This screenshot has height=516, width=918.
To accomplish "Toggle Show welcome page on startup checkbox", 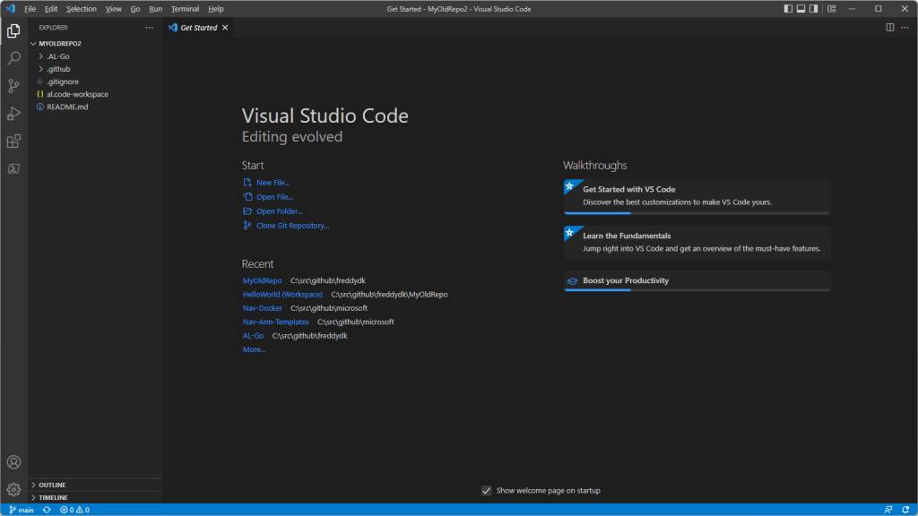I will tap(487, 491).
